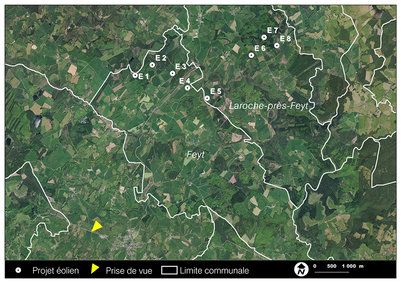Click the yellow viewpoint triangle on the map
401x284 pixels.
[x=96, y=226]
